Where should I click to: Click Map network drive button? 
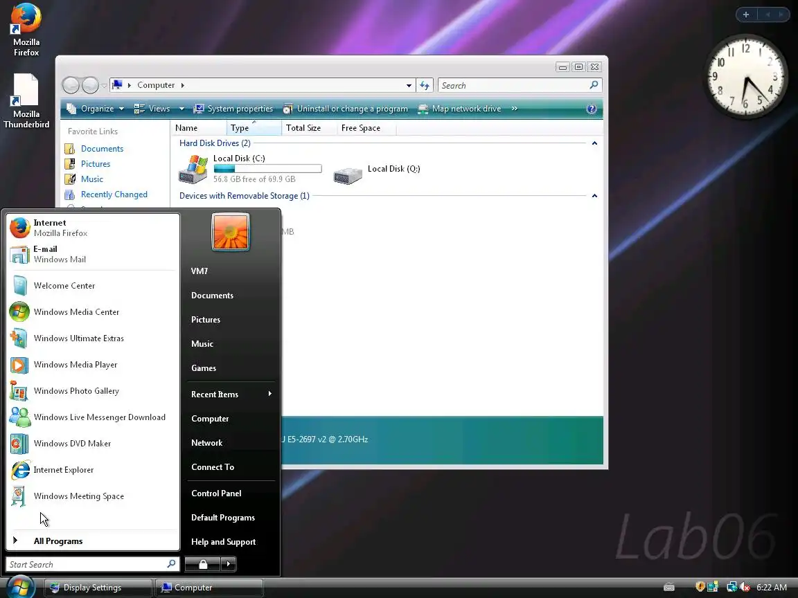(x=459, y=109)
